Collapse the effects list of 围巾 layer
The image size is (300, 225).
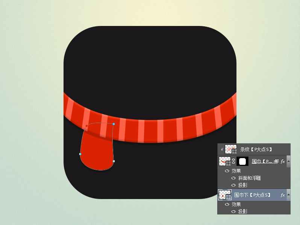click(288, 161)
